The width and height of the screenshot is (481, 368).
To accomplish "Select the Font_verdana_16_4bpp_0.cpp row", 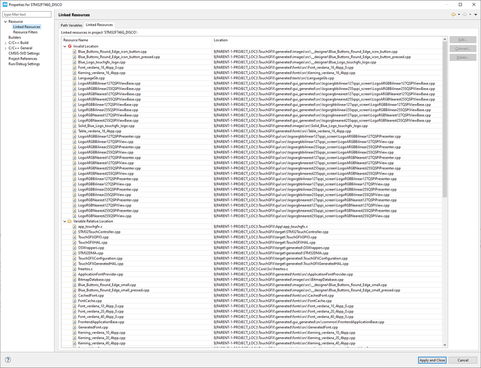I will pyautogui.click(x=252, y=67).
